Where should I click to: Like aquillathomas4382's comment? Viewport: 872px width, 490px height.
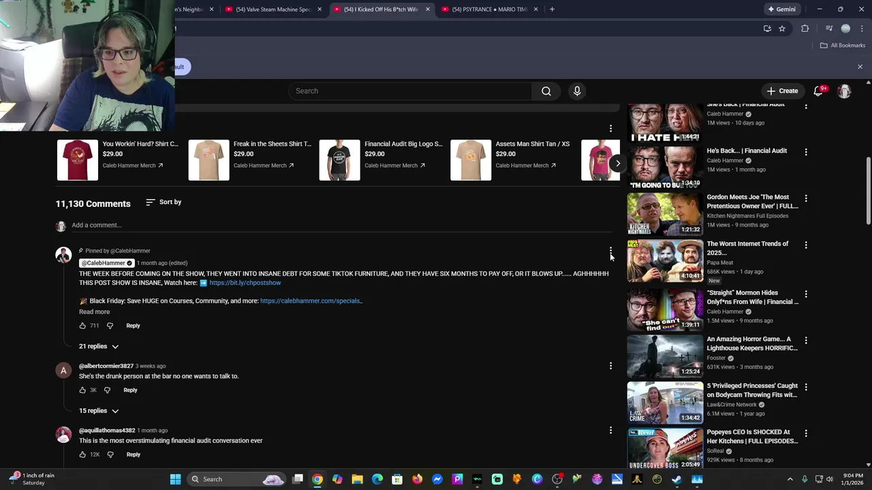coord(82,455)
